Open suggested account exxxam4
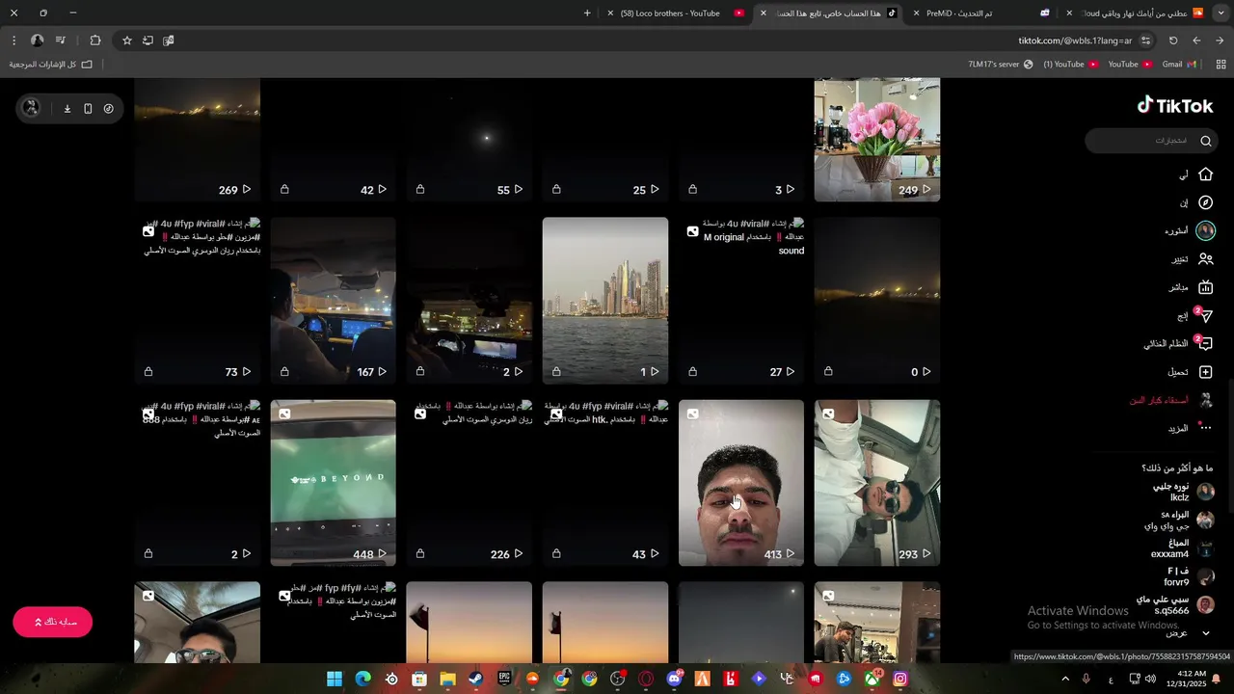This screenshot has width=1234, height=694. pyautogui.click(x=1183, y=548)
